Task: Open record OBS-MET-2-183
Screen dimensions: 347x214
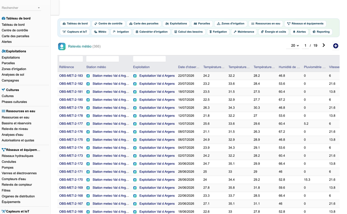Action: (71, 76)
